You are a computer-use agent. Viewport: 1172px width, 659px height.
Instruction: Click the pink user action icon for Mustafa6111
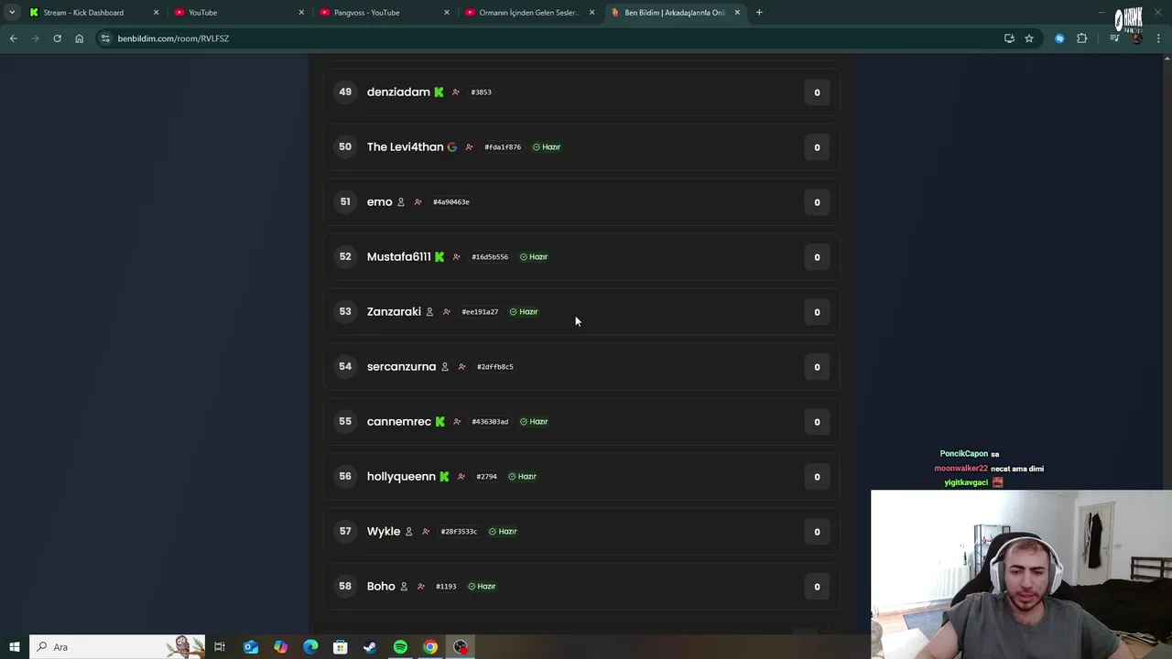pos(456,256)
